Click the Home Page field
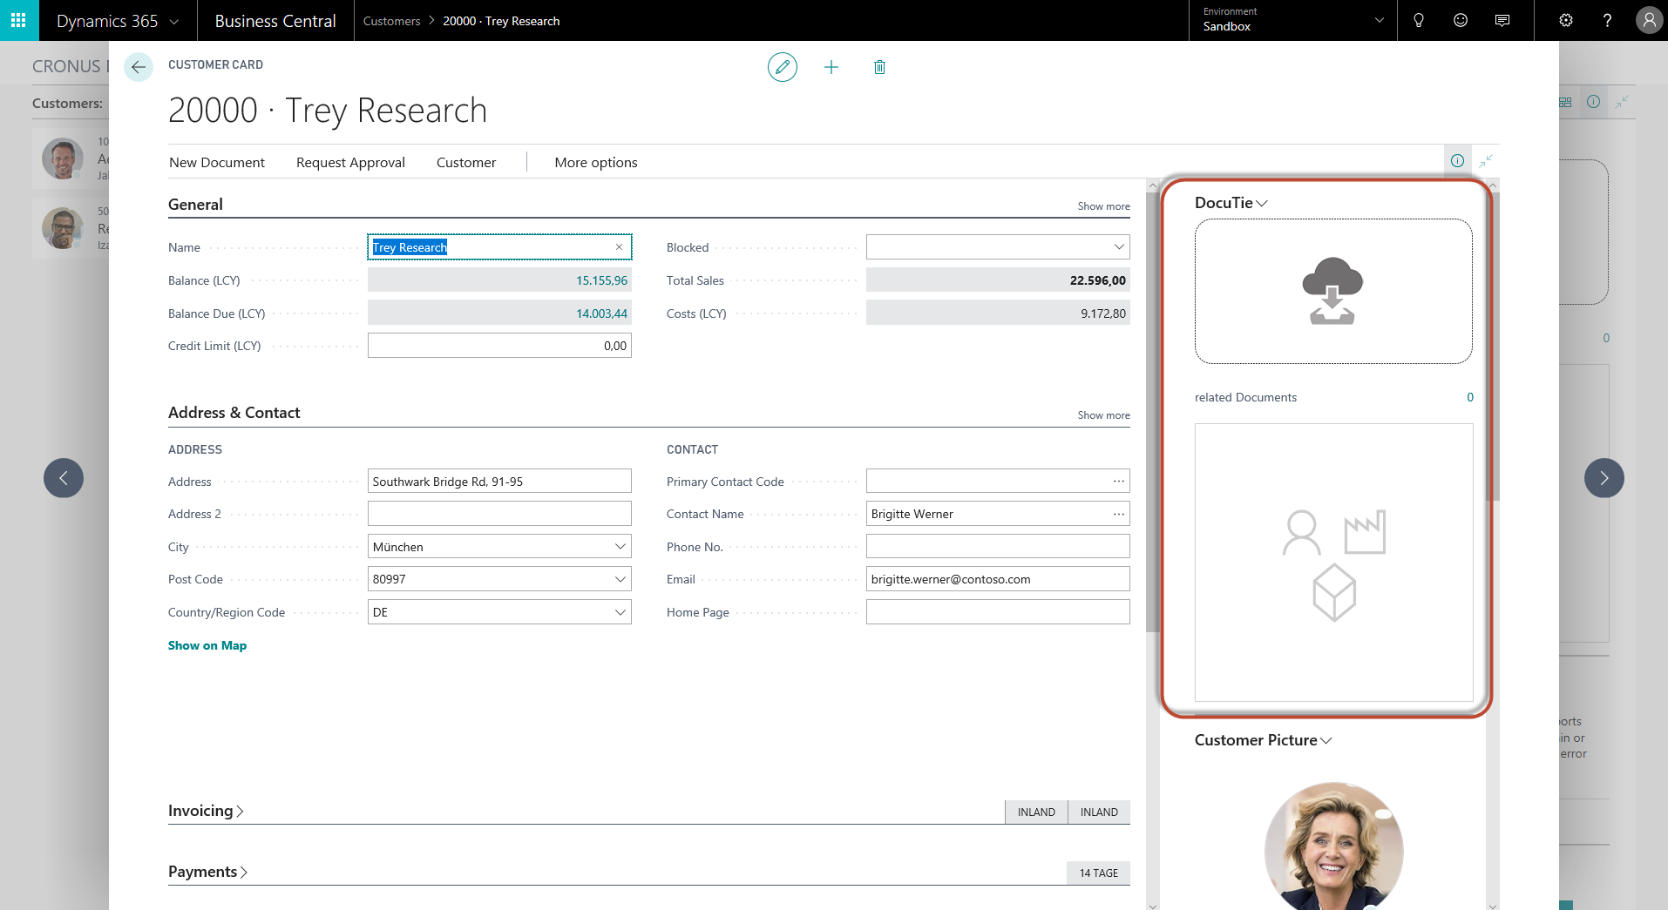Screen dimensions: 1668x910 (998, 612)
